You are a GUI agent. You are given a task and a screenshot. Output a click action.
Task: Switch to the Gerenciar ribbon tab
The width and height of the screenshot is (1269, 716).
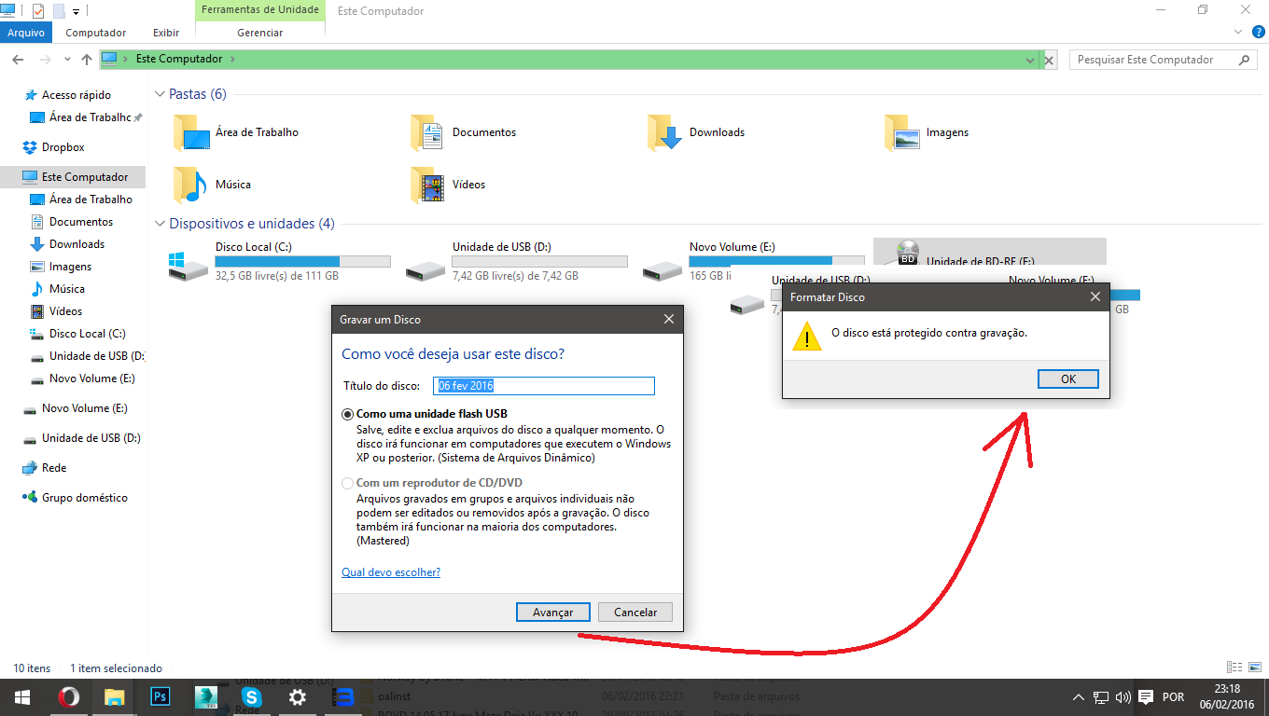pos(260,33)
